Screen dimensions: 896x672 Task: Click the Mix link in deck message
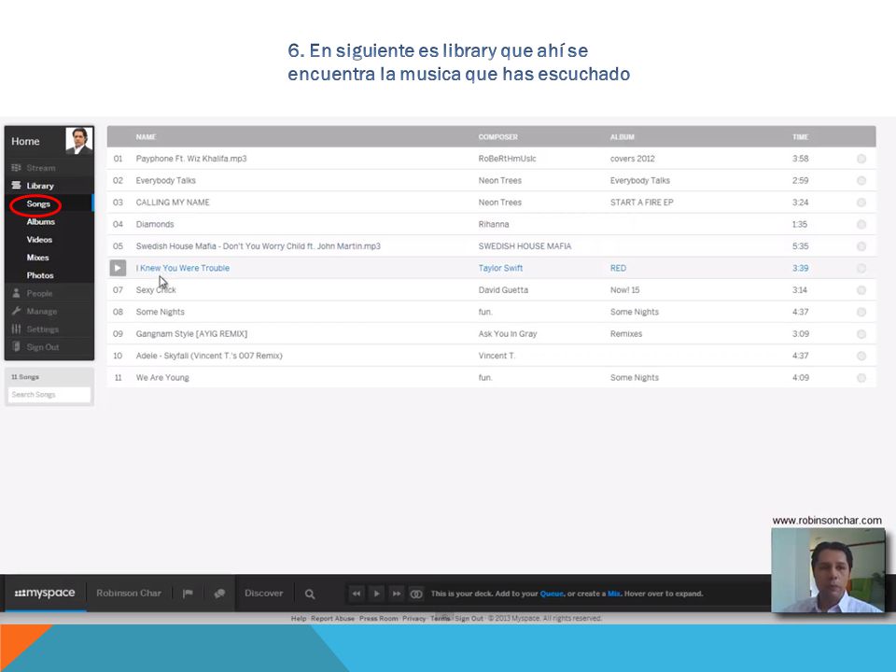(x=614, y=594)
